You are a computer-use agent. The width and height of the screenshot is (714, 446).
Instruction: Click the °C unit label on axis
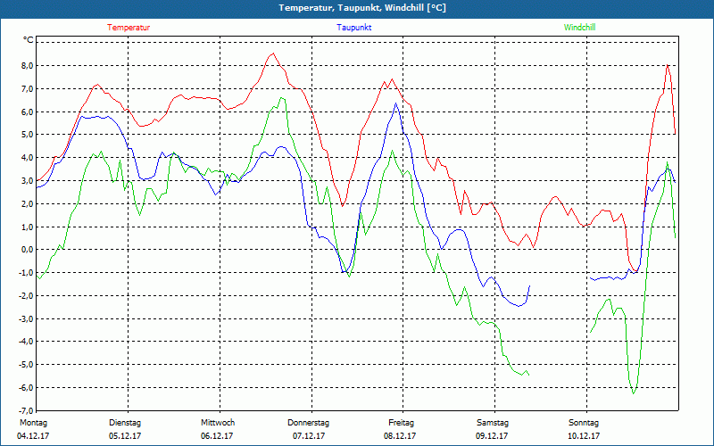tap(29, 40)
